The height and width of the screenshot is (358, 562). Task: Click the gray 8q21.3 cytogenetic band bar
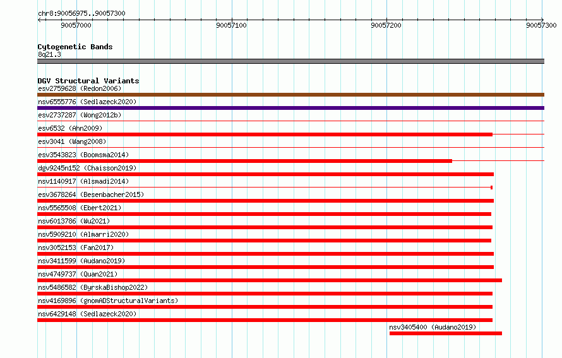pyautogui.click(x=290, y=61)
